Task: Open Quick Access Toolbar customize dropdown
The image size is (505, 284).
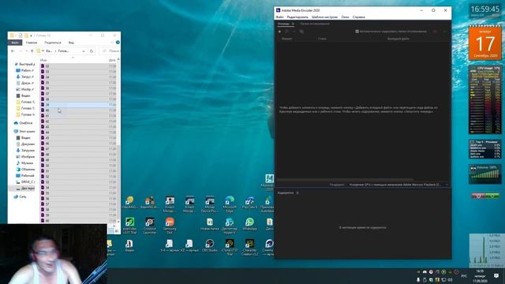Action: pos(31,35)
